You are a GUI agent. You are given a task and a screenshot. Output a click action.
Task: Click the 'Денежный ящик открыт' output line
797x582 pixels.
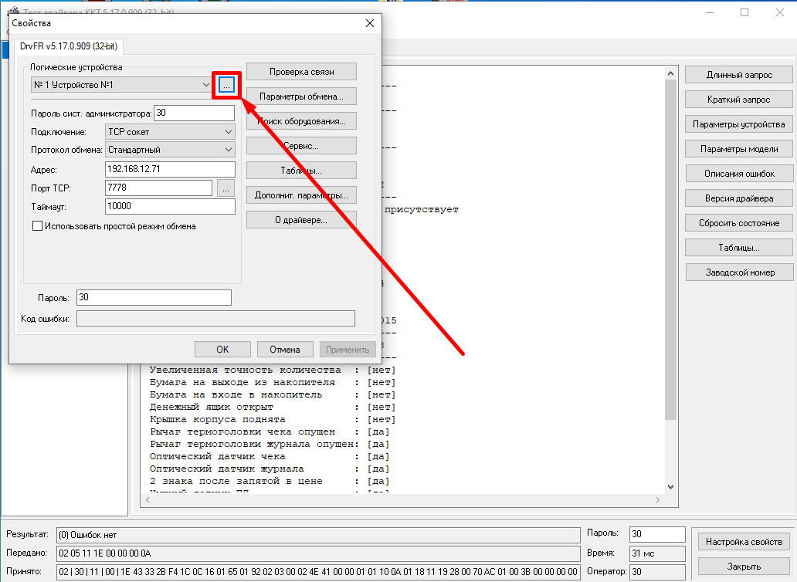point(273,408)
